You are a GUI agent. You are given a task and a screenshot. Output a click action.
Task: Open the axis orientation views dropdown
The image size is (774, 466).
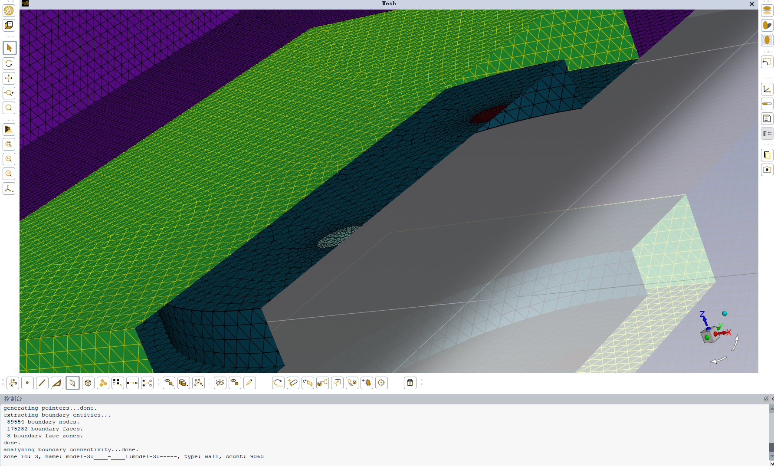point(9,189)
